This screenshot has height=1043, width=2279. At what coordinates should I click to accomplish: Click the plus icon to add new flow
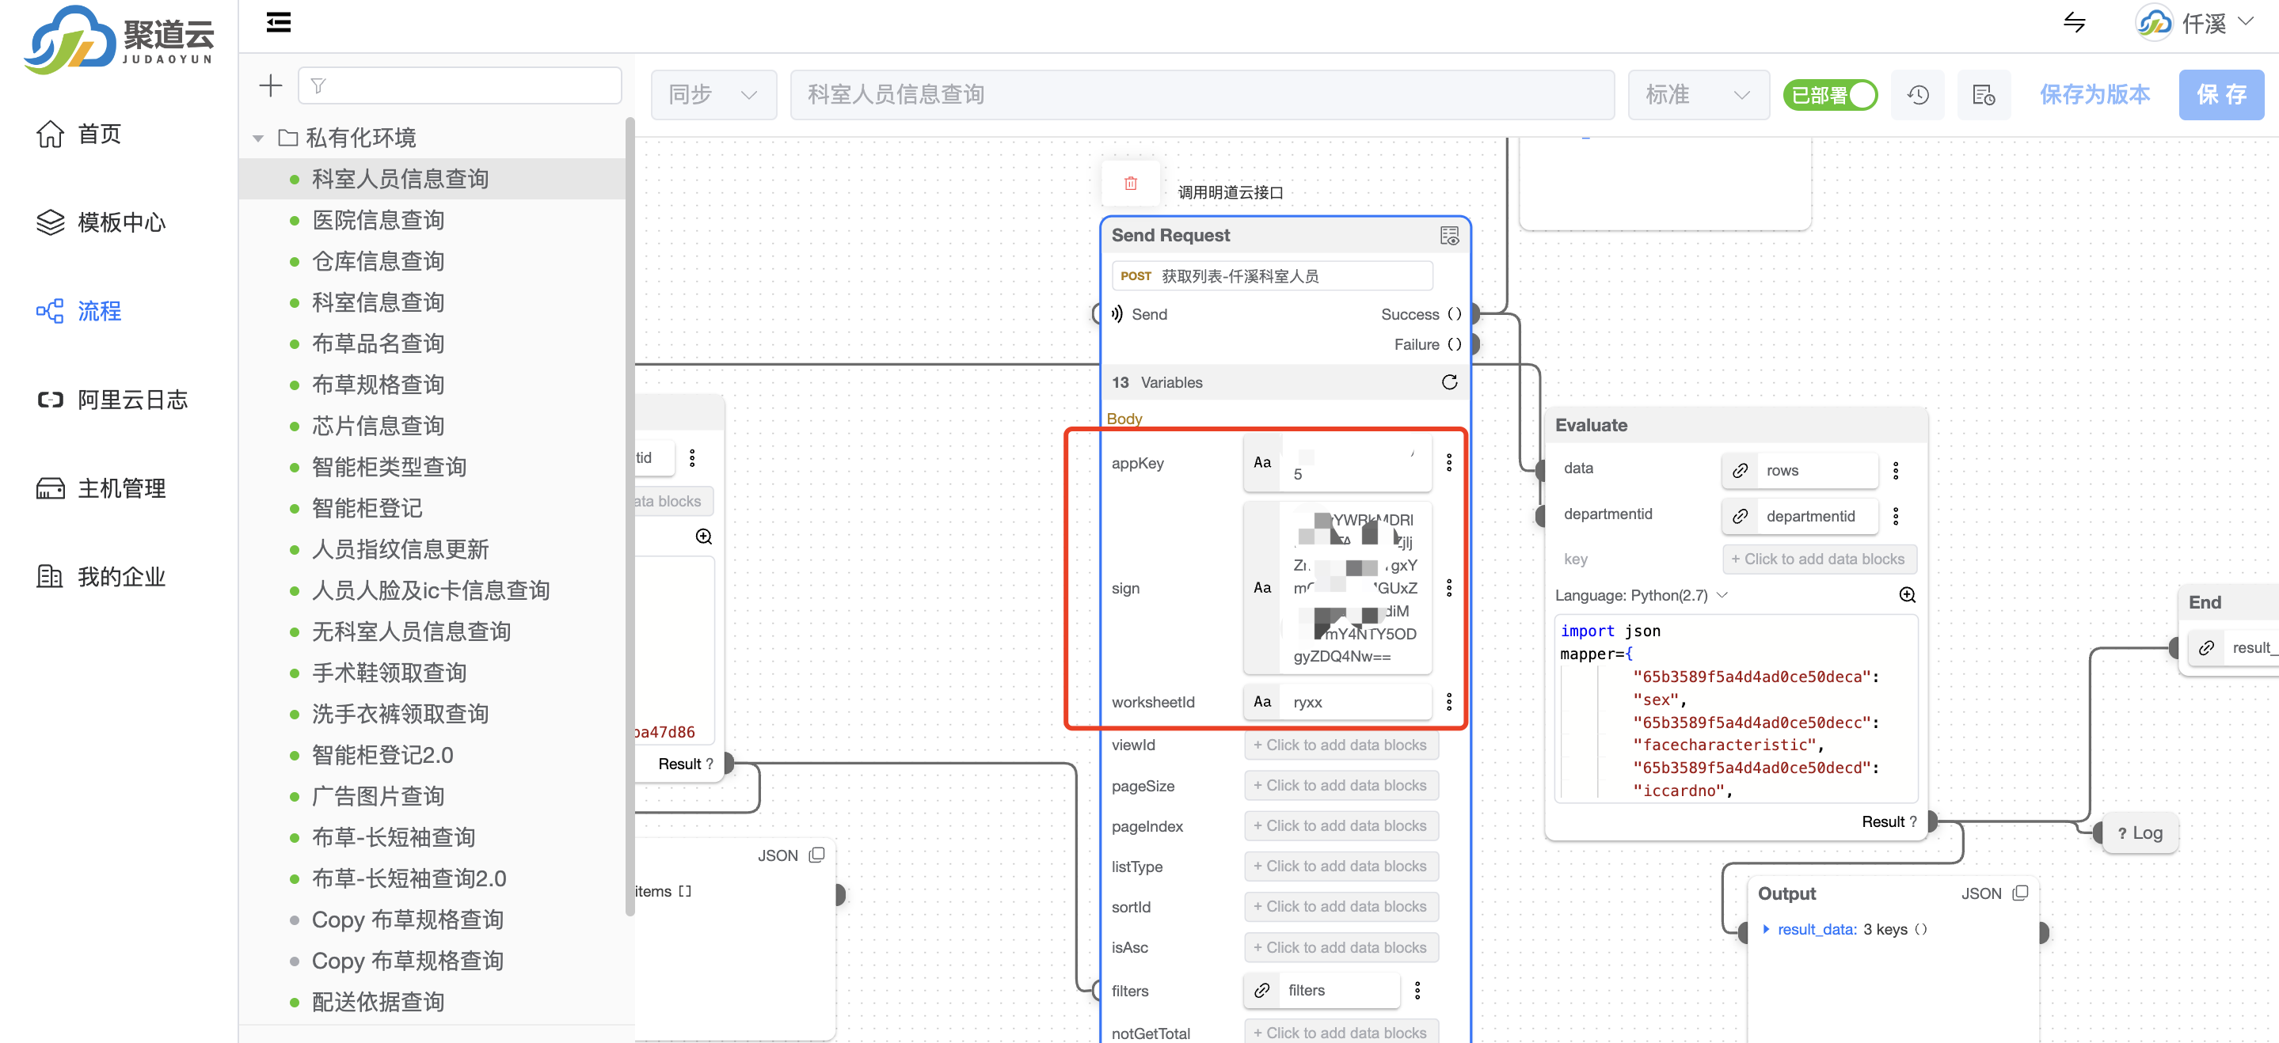pyautogui.click(x=270, y=85)
